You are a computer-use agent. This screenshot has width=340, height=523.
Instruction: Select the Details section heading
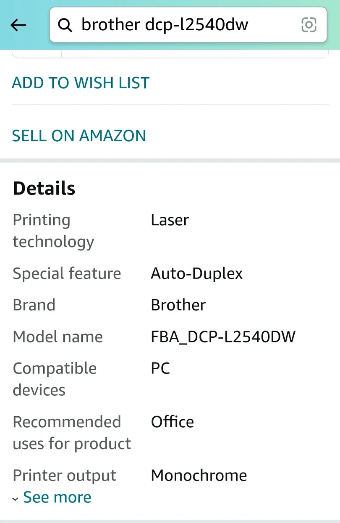(x=44, y=188)
